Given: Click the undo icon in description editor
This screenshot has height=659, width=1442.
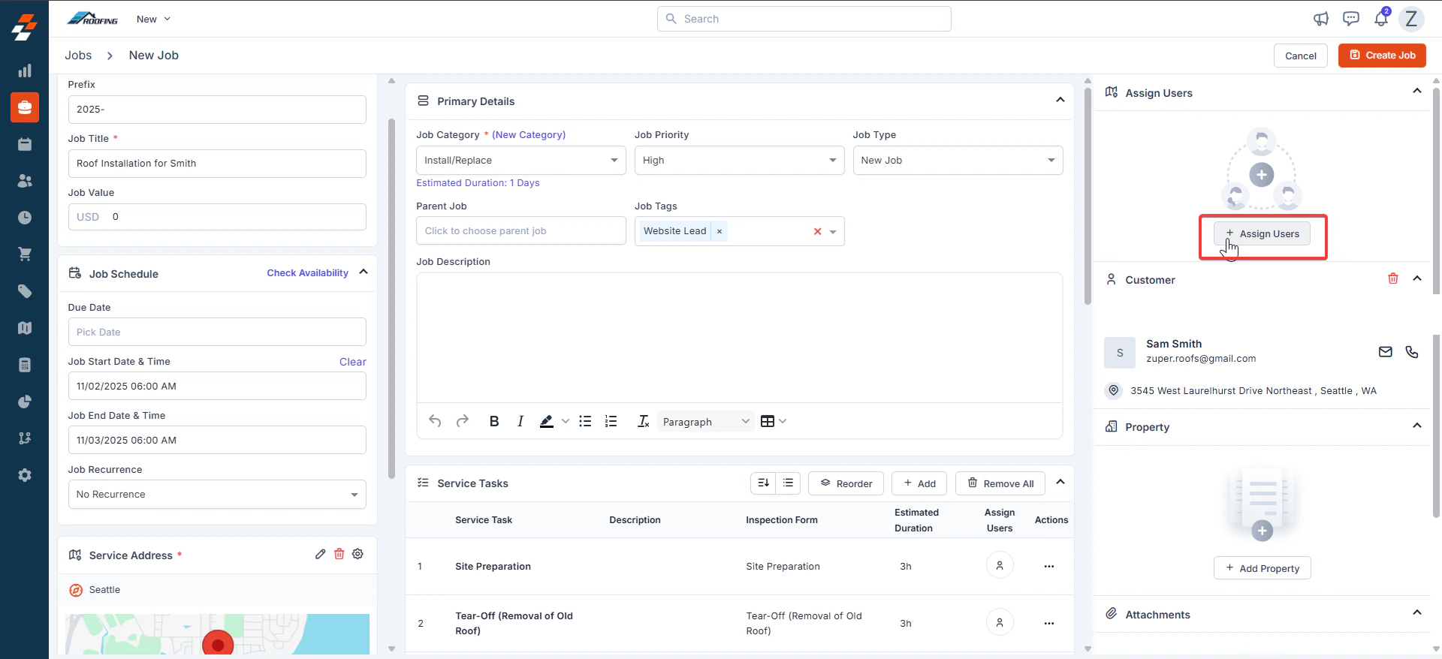Looking at the screenshot, I should coord(435,421).
